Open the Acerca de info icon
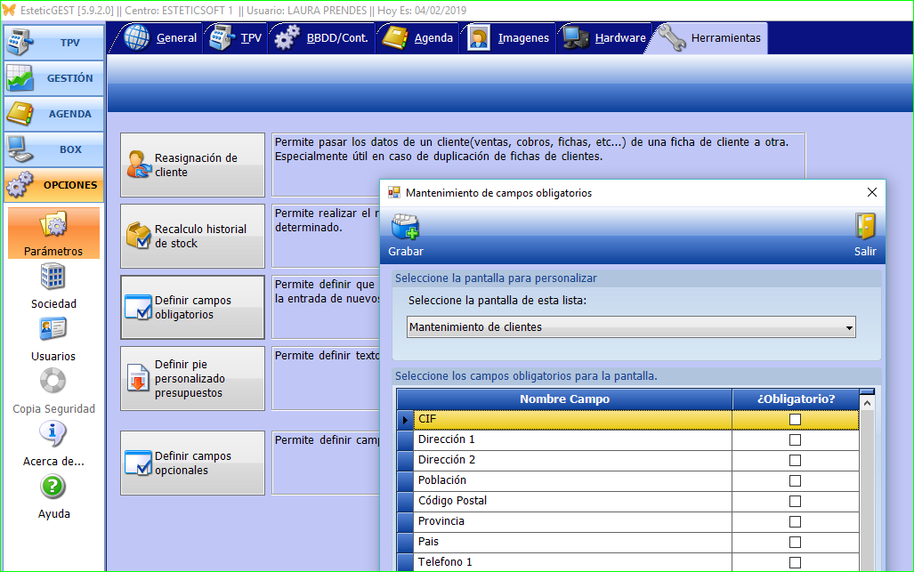 coord(53,435)
